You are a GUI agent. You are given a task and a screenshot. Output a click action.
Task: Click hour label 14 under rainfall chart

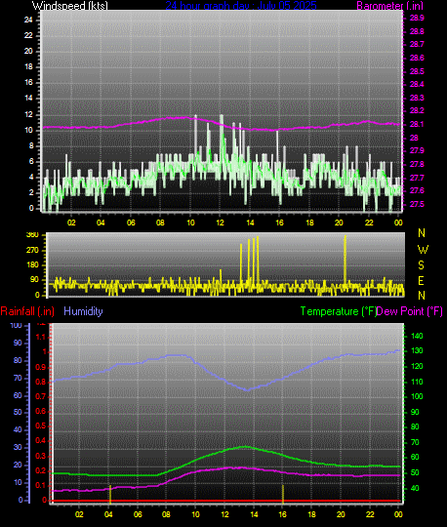tap(254, 514)
